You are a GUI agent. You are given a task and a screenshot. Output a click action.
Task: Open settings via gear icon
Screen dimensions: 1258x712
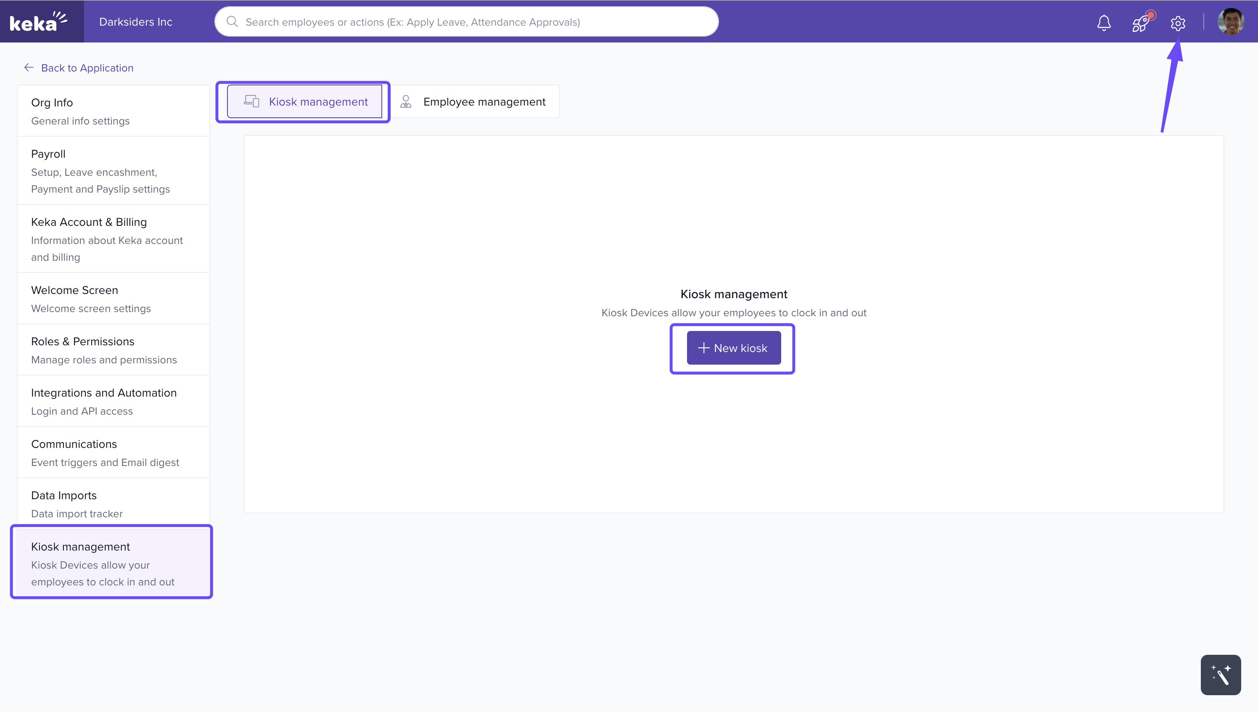1177,23
